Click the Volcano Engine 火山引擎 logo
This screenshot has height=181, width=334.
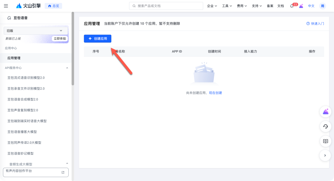click(28, 6)
